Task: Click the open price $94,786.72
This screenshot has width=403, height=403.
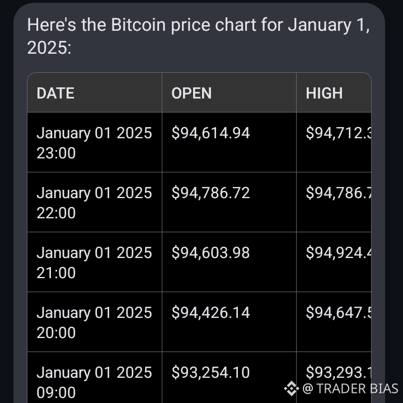Action: pyautogui.click(x=210, y=193)
